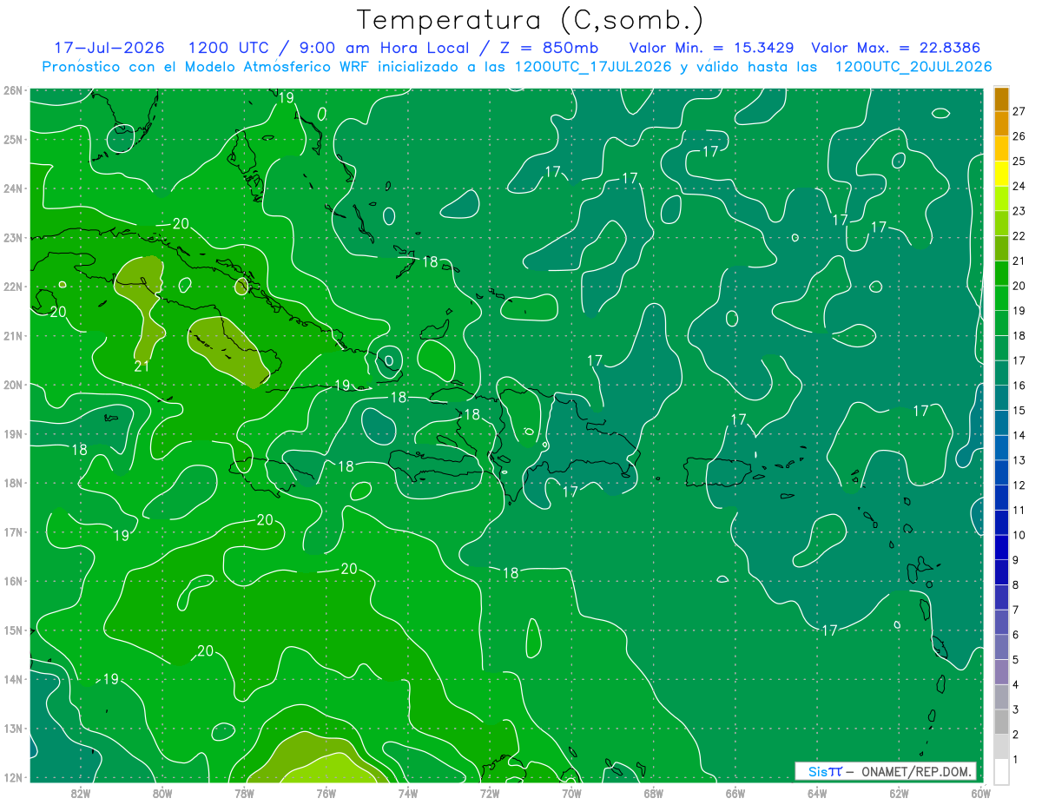The image size is (1042, 805).
Task: Click the white swatch at color scale bottom
Action: coord(1001,770)
